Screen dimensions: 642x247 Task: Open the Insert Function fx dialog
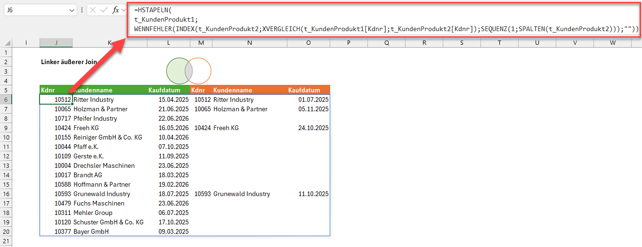116,10
